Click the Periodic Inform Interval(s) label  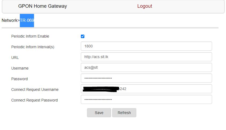[x=33, y=47]
